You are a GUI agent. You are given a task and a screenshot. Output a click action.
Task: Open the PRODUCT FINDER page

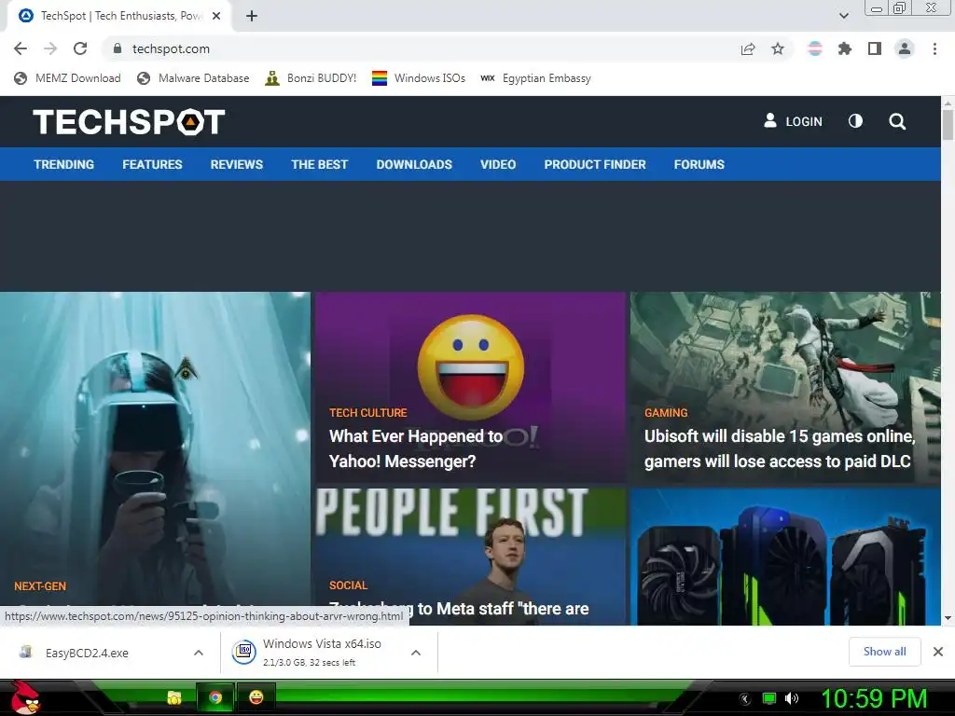595,164
